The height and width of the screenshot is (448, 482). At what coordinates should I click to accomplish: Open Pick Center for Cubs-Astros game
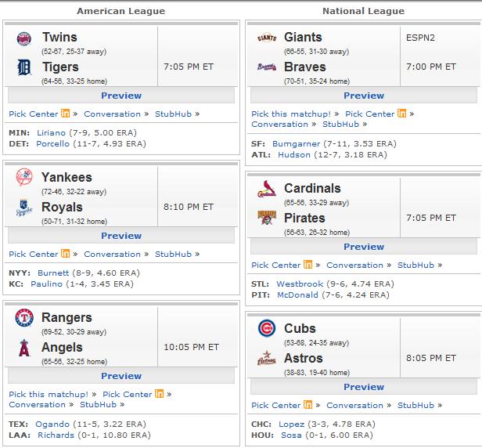click(275, 405)
